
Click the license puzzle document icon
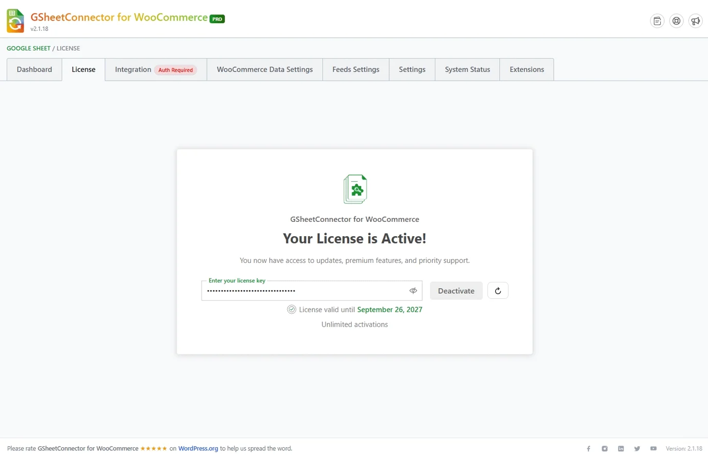[355, 189]
